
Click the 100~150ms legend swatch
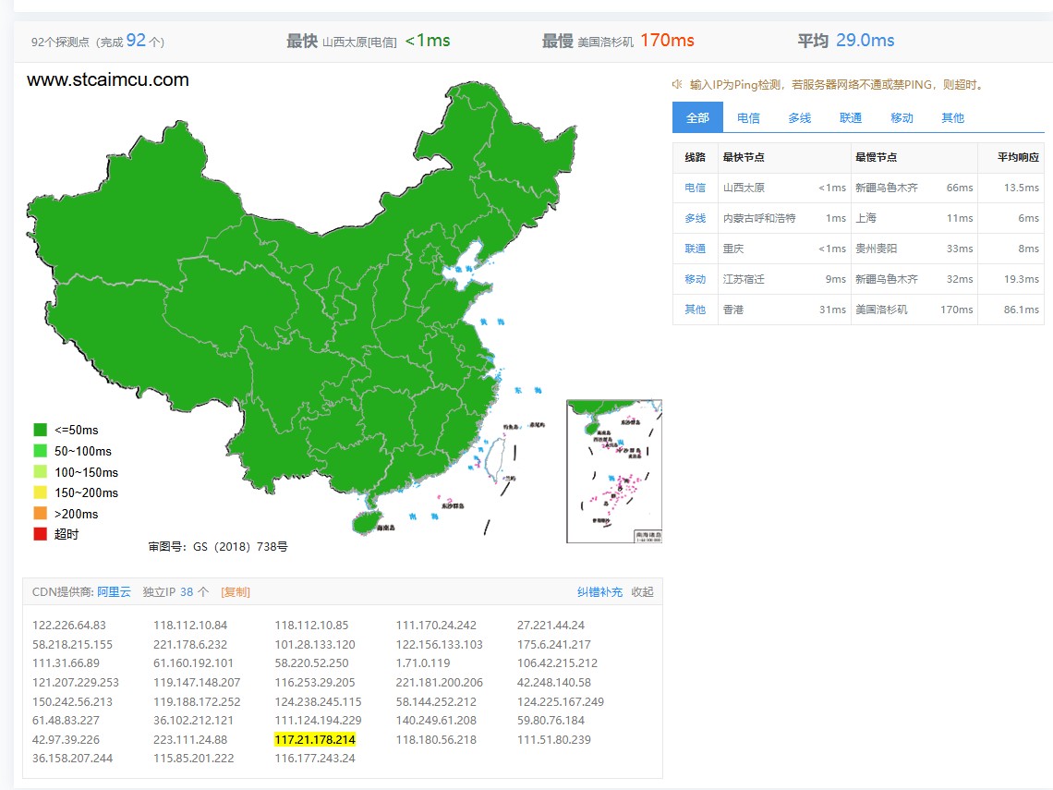pyautogui.click(x=41, y=471)
